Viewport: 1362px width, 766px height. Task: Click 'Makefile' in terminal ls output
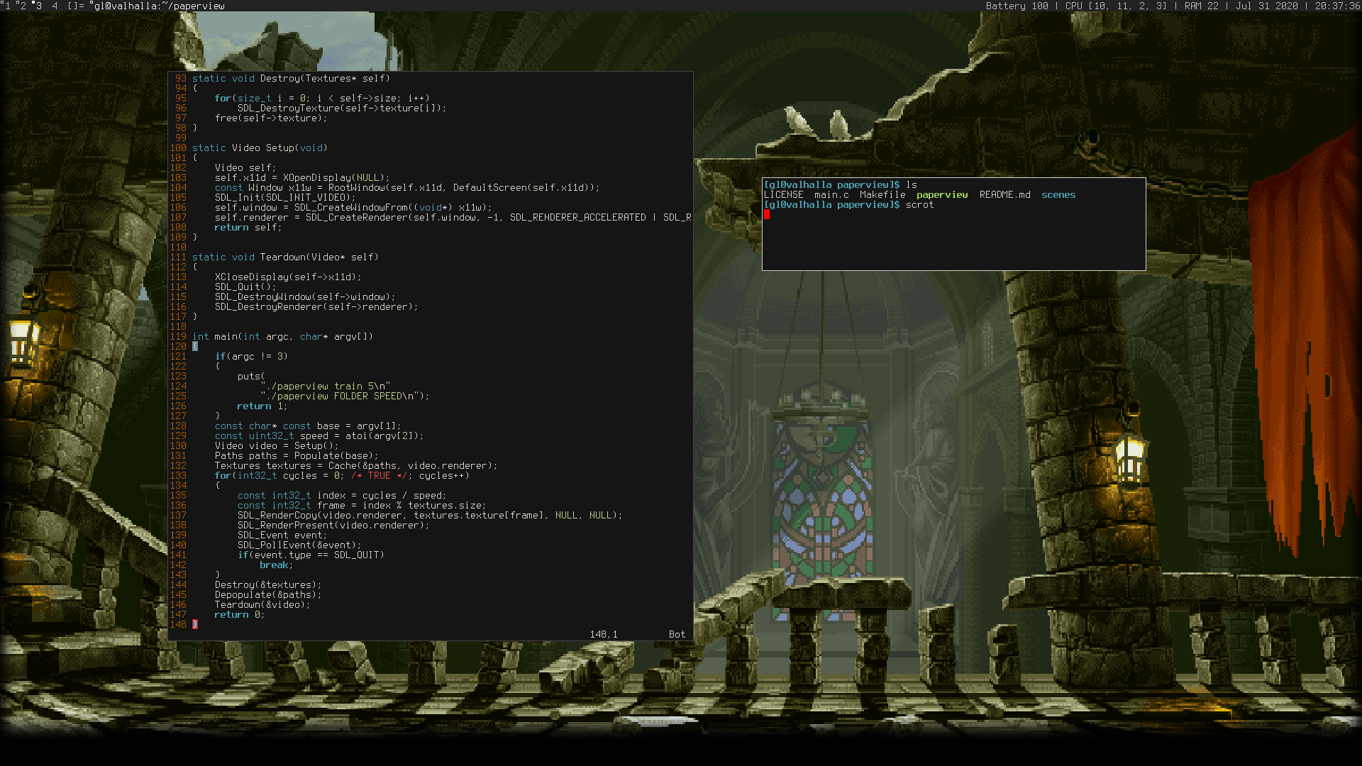882,195
